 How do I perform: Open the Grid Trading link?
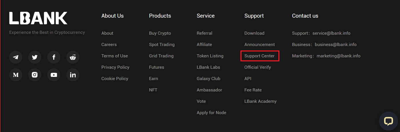tap(161, 56)
